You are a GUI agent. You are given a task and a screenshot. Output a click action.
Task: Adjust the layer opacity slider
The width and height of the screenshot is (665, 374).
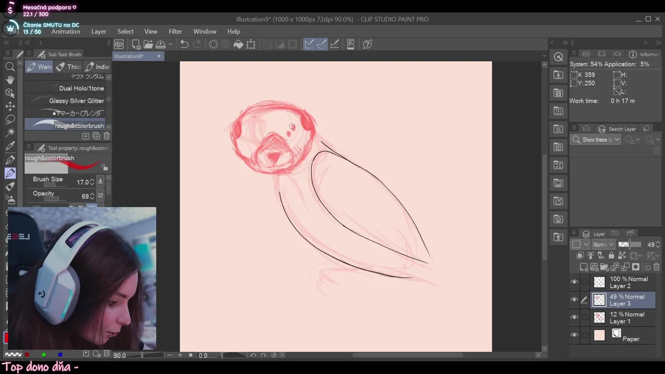(630, 245)
